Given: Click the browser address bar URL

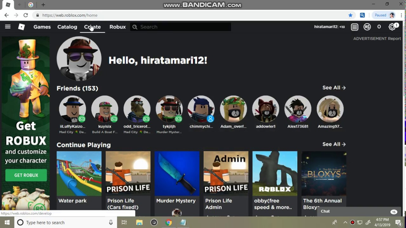Looking at the screenshot, I should [x=70, y=15].
